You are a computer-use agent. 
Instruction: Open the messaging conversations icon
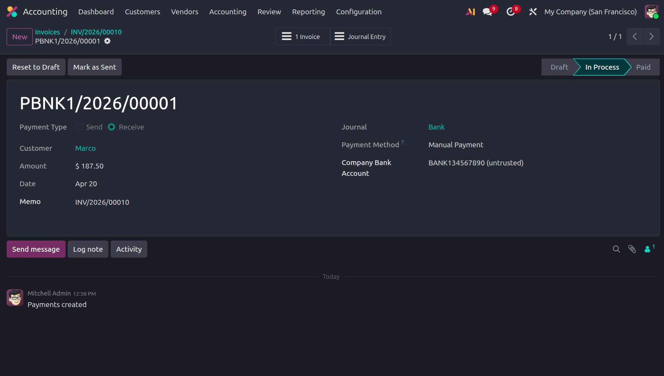[487, 11]
